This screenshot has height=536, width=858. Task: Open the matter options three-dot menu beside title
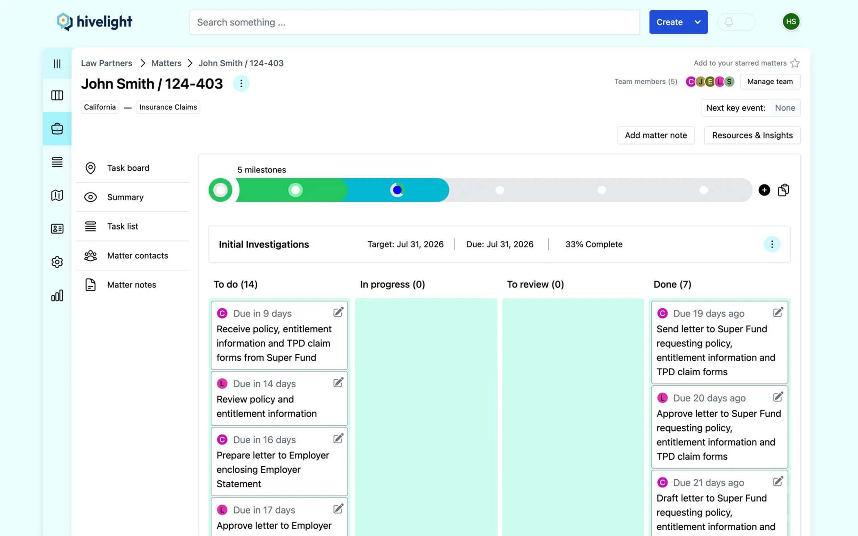241,84
